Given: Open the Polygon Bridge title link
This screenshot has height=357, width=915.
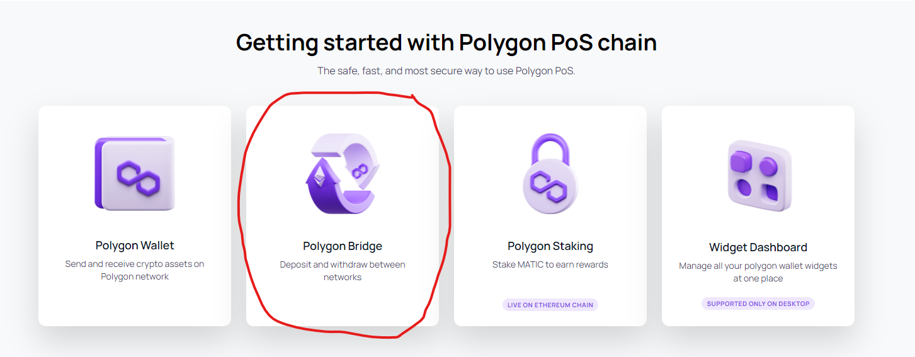Looking at the screenshot, I should pos(343,246).
